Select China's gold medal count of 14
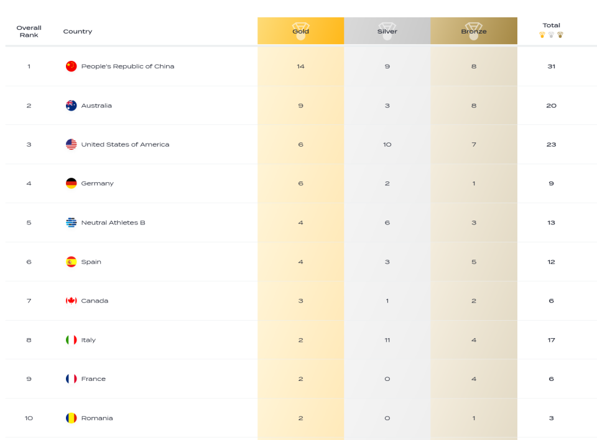The height and width of the screenshot is (440, 597). tap(301, 66)
